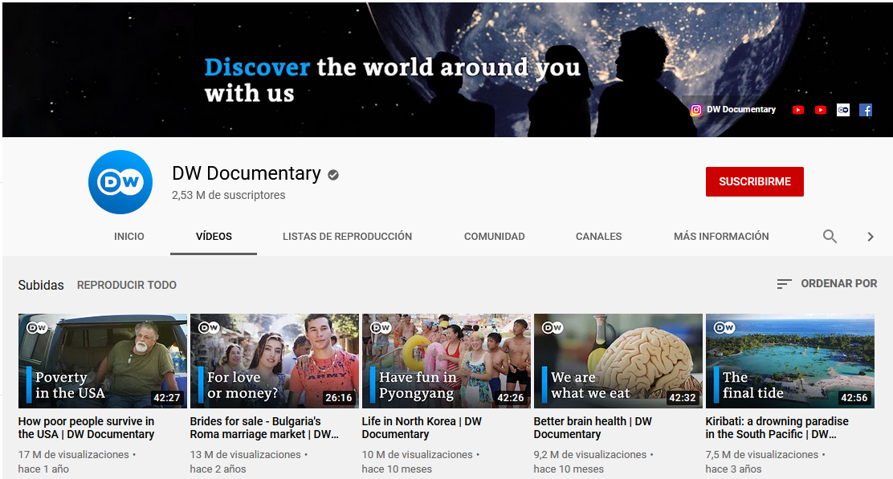
Task: Click 17 M de visualizaciones text
Action: pyautogui.click(x=73, y=455)
